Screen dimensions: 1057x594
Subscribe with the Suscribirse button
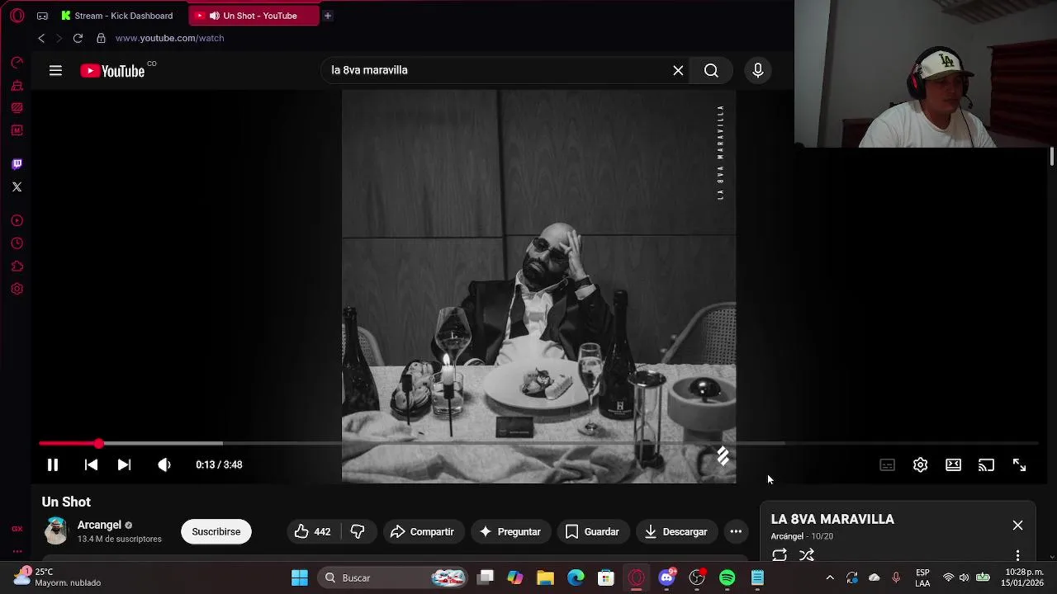(x=216, y=532)
